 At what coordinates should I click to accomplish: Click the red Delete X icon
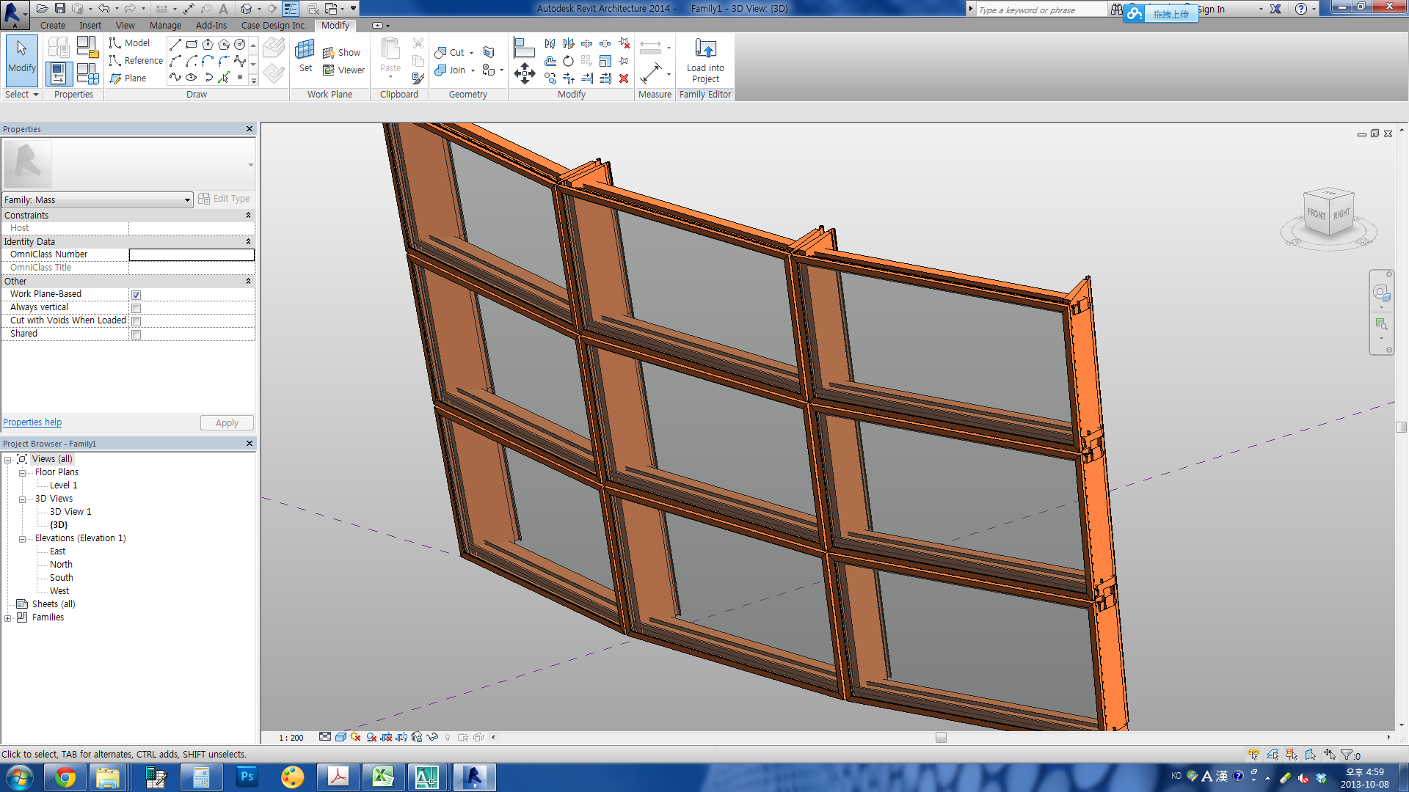[624, 78]
